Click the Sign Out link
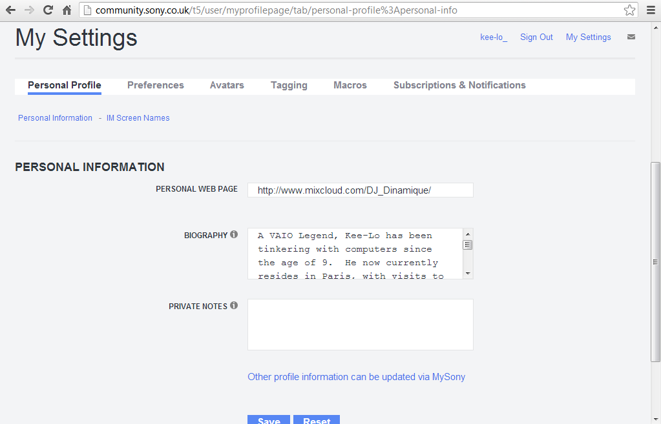The image size is (661, 424). [536, 37]
